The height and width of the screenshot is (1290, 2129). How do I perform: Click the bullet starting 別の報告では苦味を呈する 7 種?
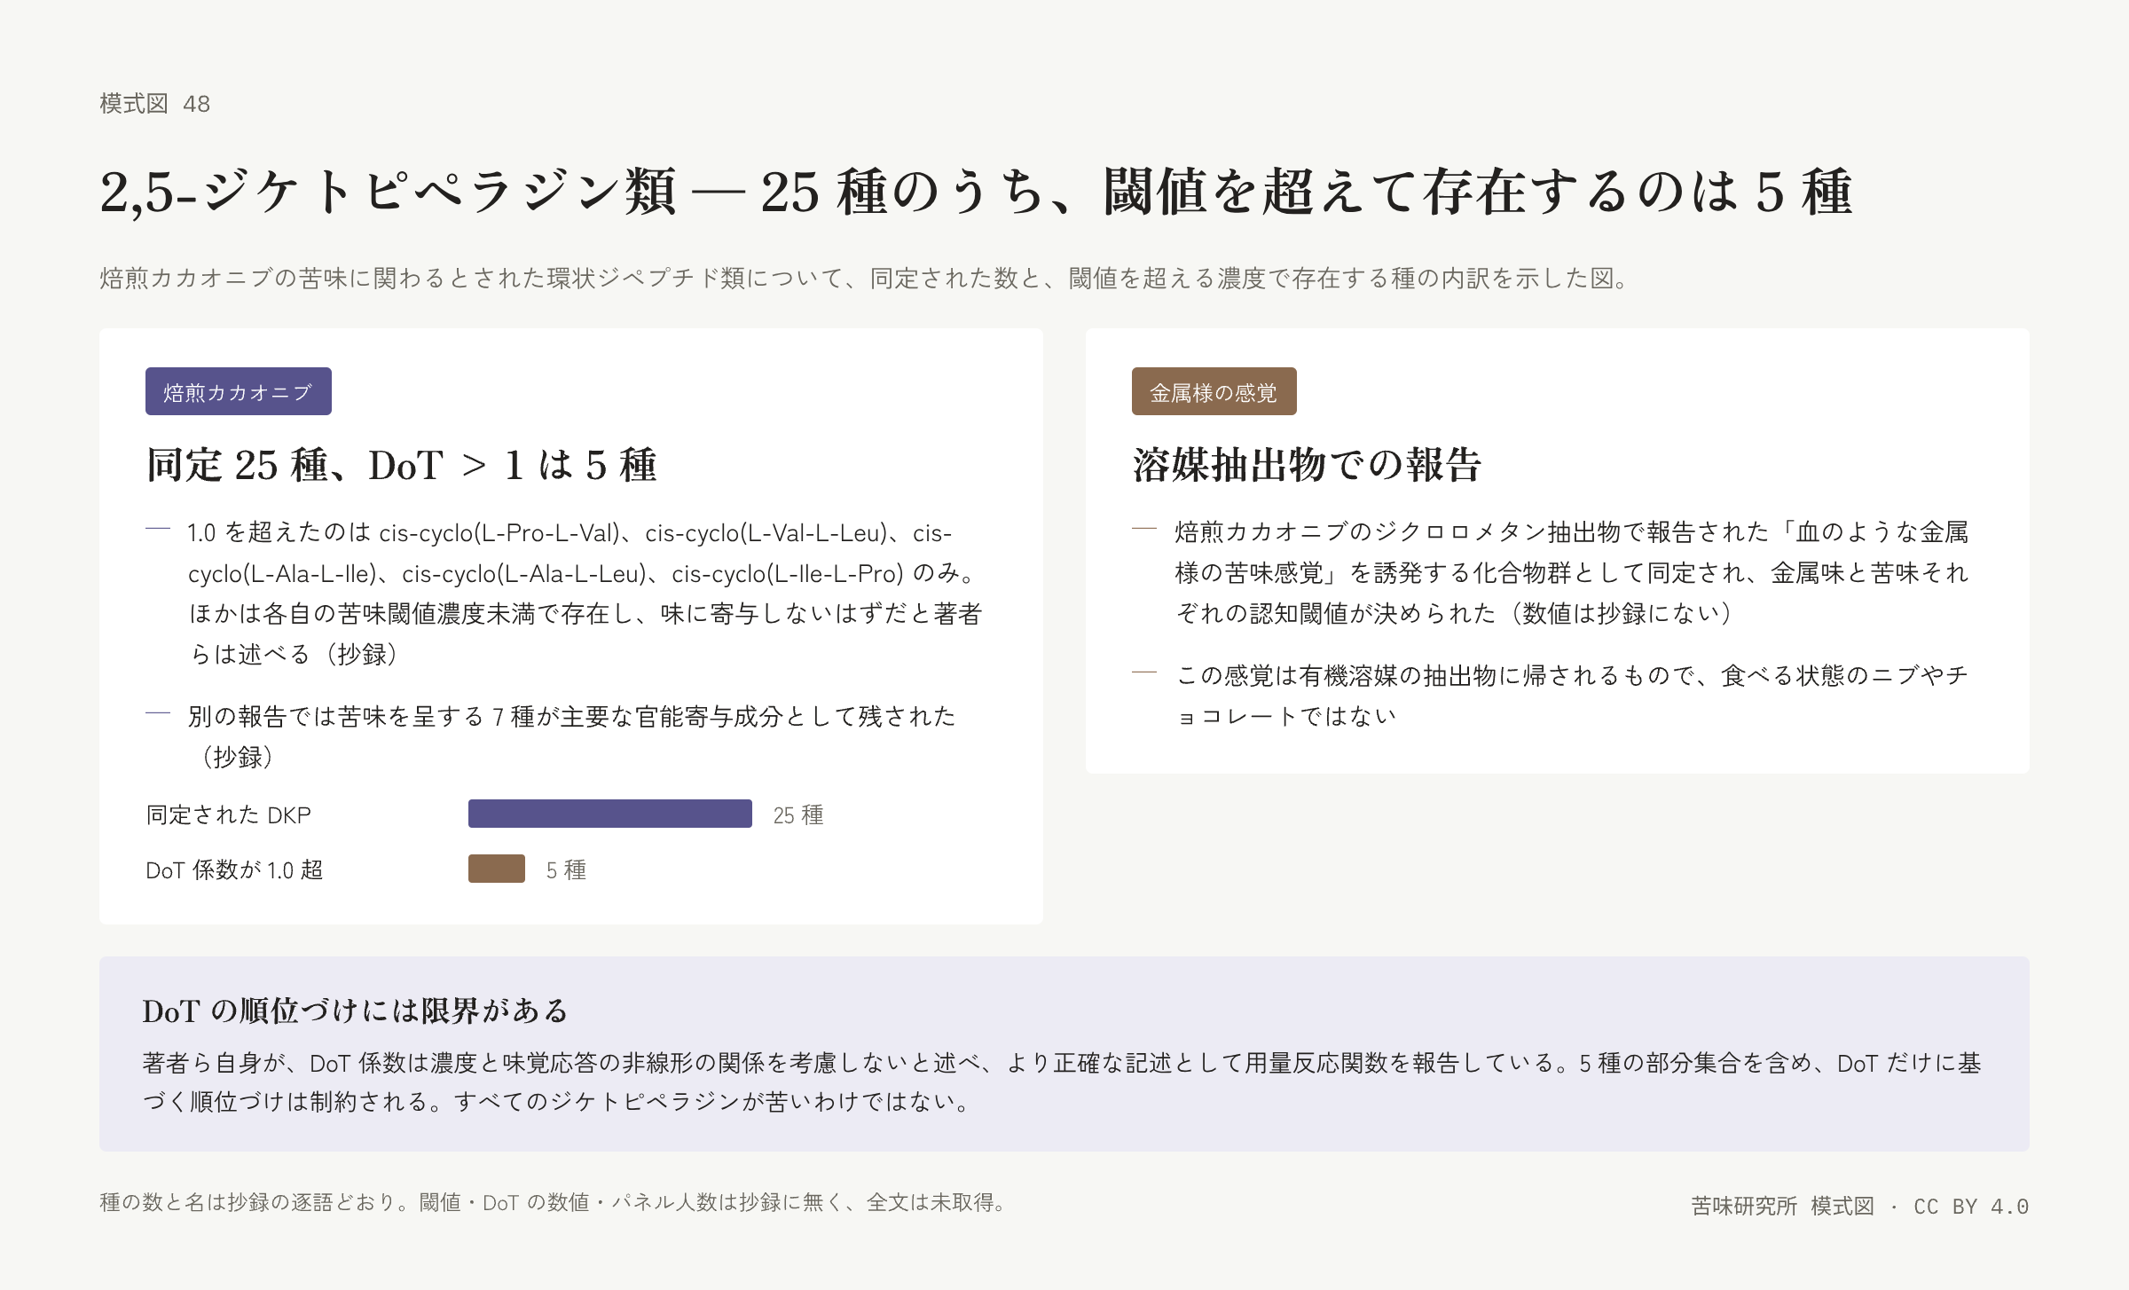tap(571, 736)
